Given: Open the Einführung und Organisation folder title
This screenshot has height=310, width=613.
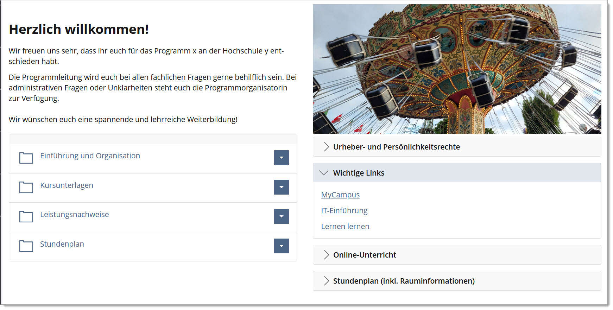Looking at the screenshot, I should tap(90, 156).
